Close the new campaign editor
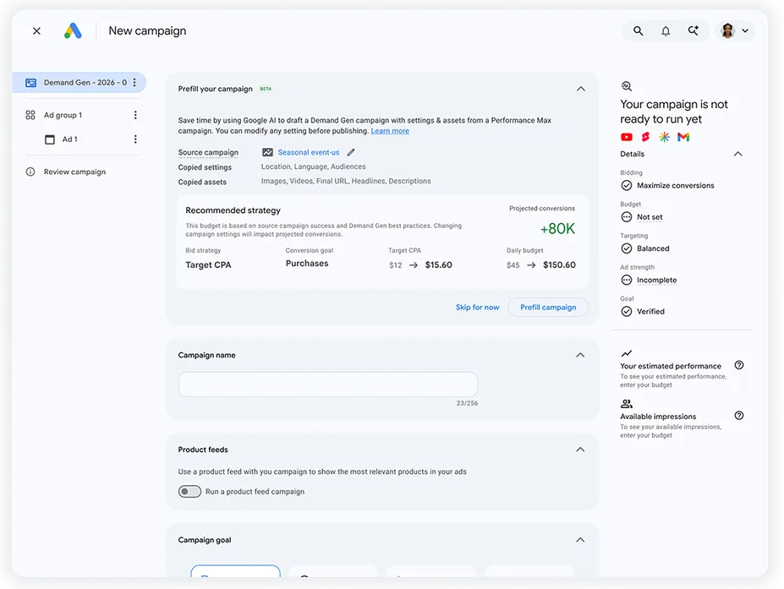The image size is (784, 589). 36,31
